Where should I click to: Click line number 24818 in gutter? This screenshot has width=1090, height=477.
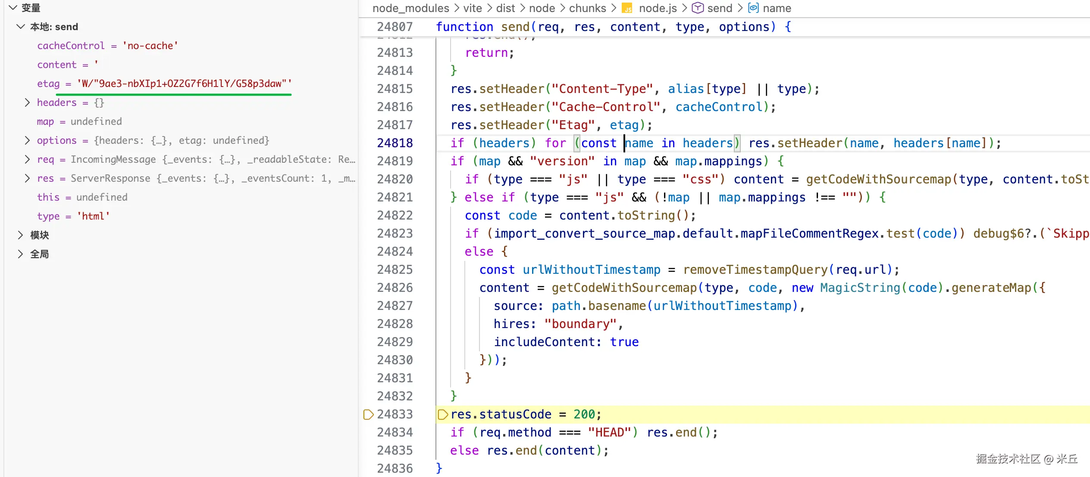point(395,143)
